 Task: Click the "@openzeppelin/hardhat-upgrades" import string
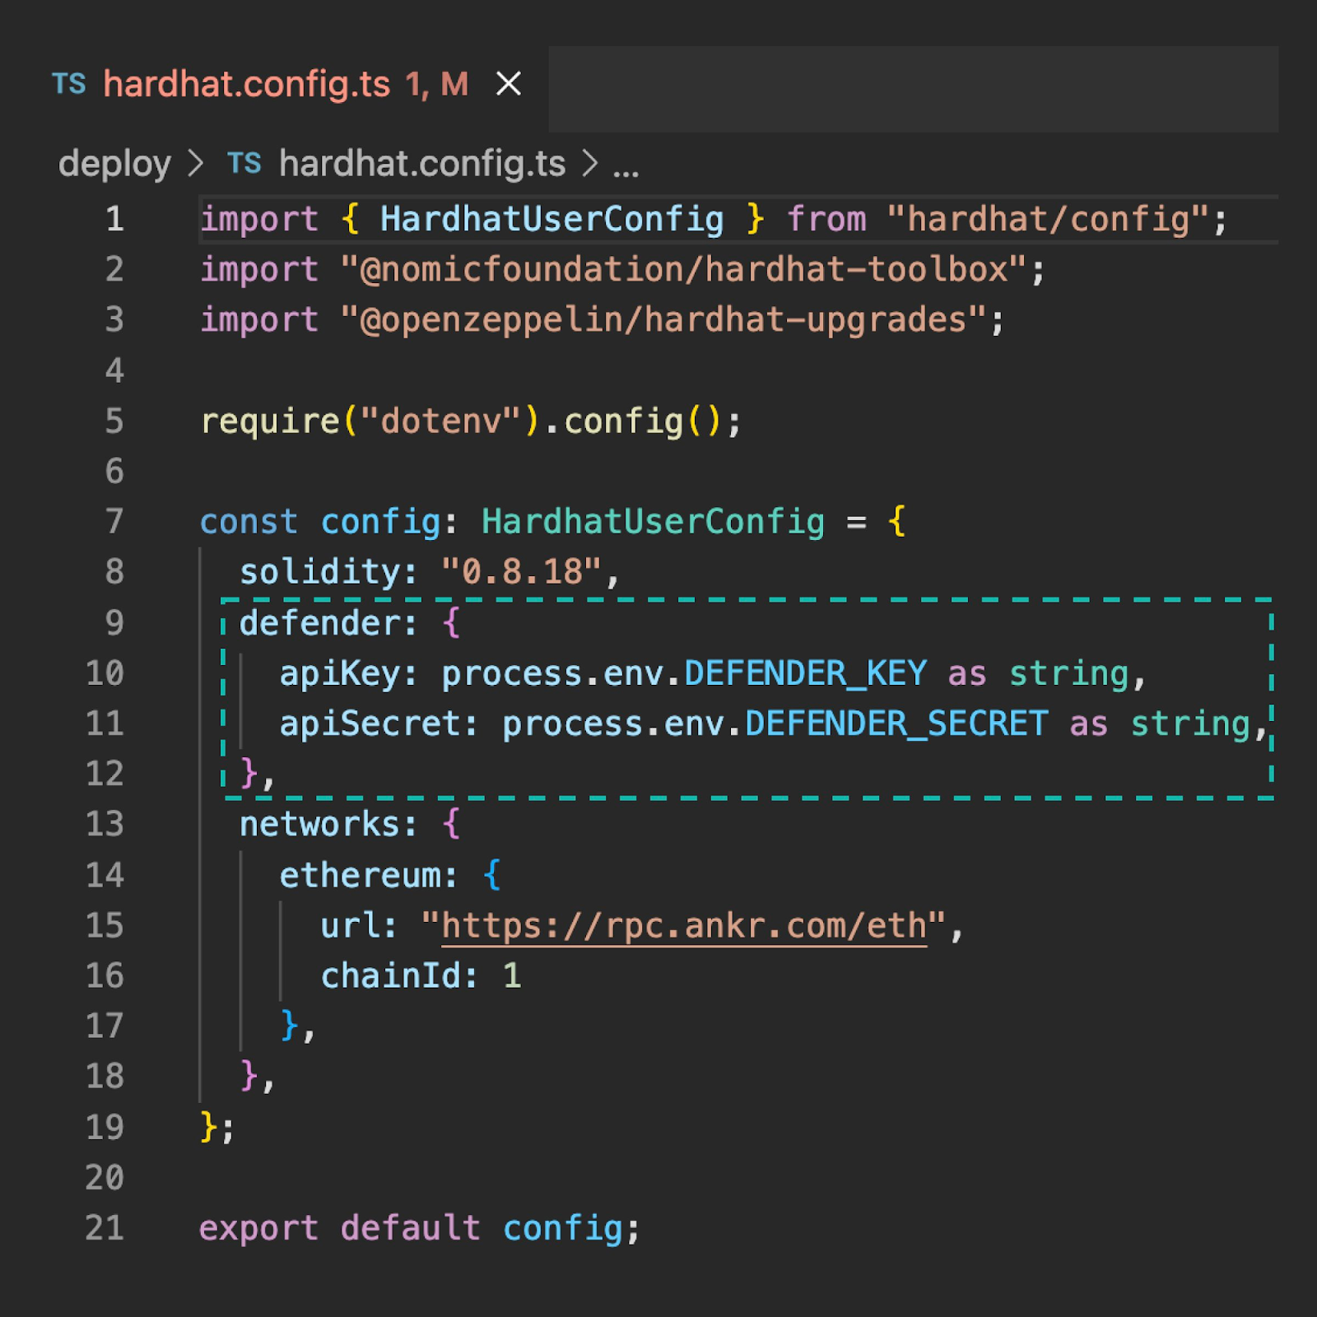tap(663, 320)
